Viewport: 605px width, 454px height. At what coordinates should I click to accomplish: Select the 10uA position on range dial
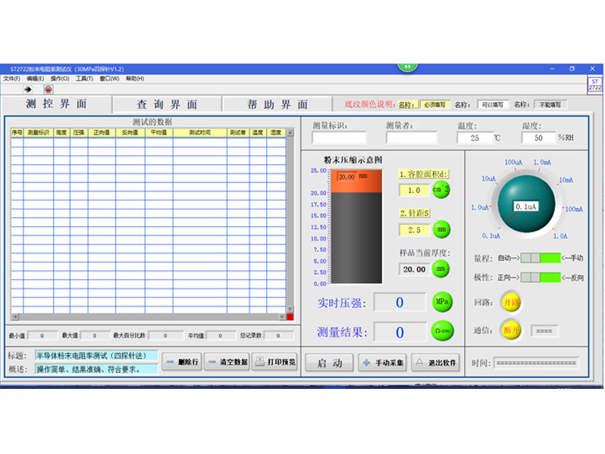tap(489, 179)
